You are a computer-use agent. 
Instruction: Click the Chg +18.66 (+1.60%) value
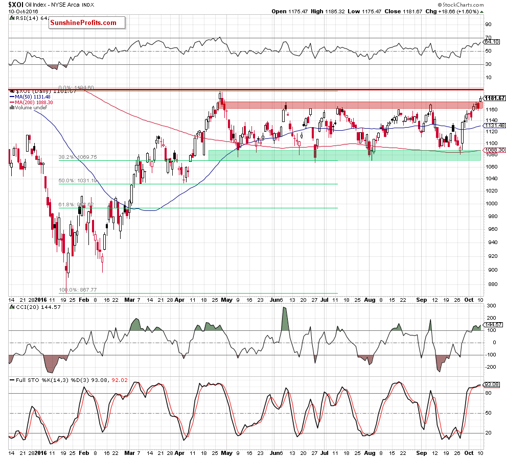click(x=452, y=11)
